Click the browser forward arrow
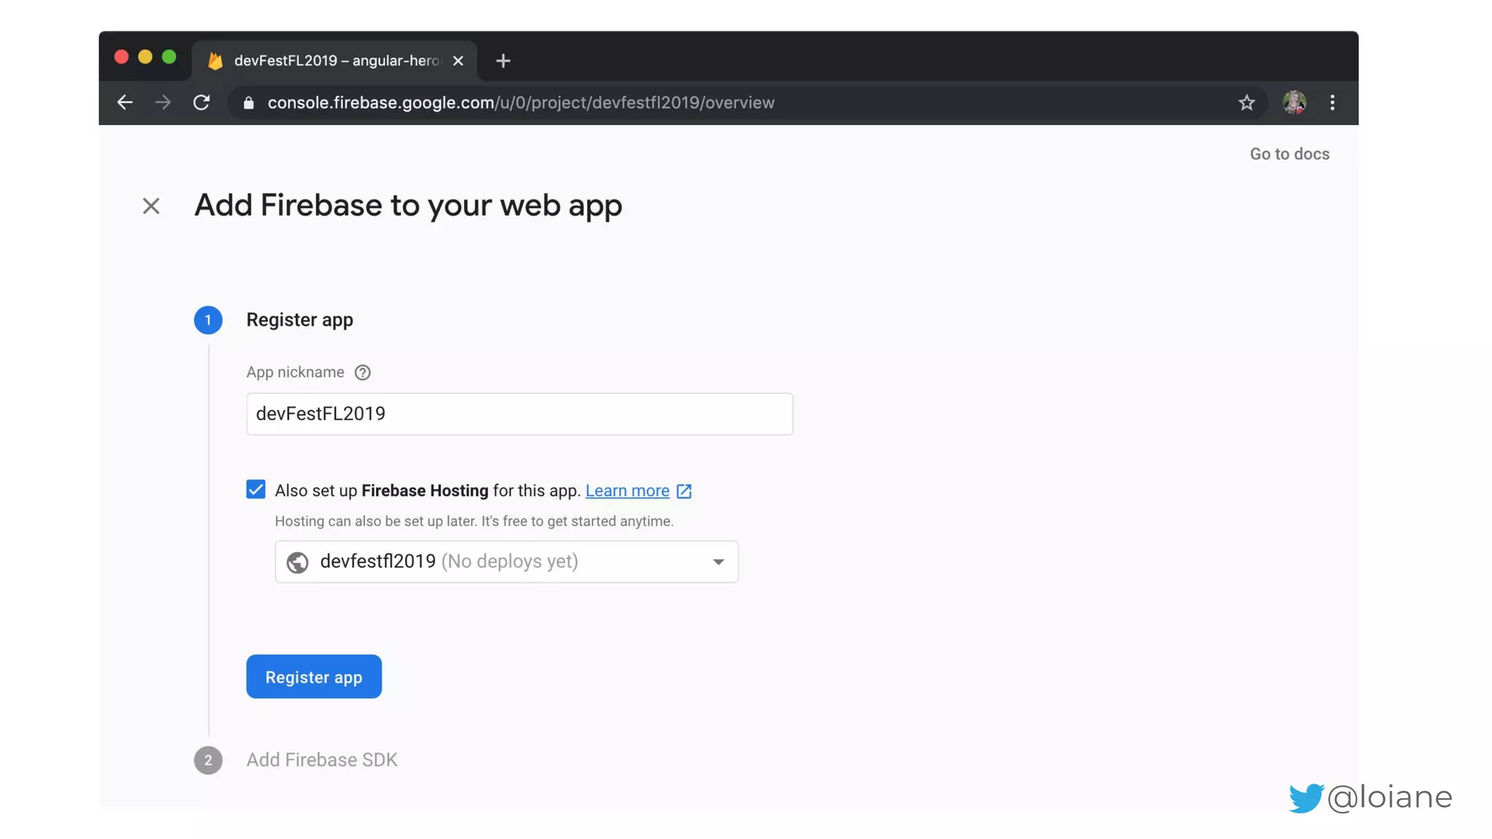The height and width of the screenshot is (839, 1492). pyautogui.click(x=163, y=103)
